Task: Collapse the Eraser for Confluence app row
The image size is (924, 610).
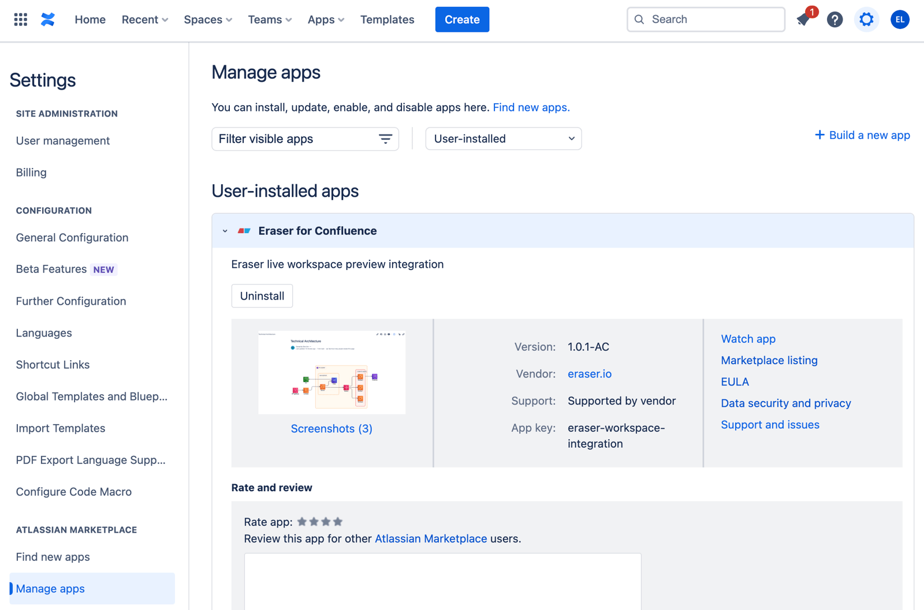Action: click(225, 231)
